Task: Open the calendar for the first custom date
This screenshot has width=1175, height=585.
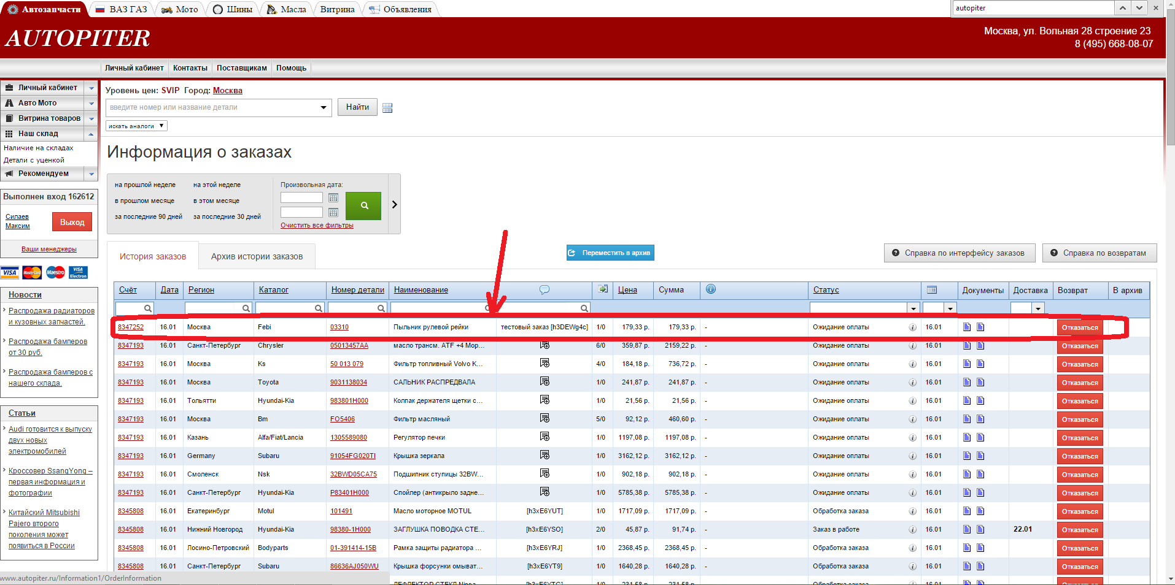Action: 333,197
